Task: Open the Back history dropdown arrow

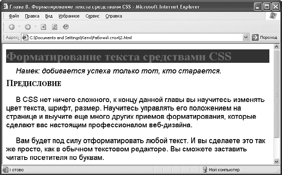Action: click(x=20, y=27)
